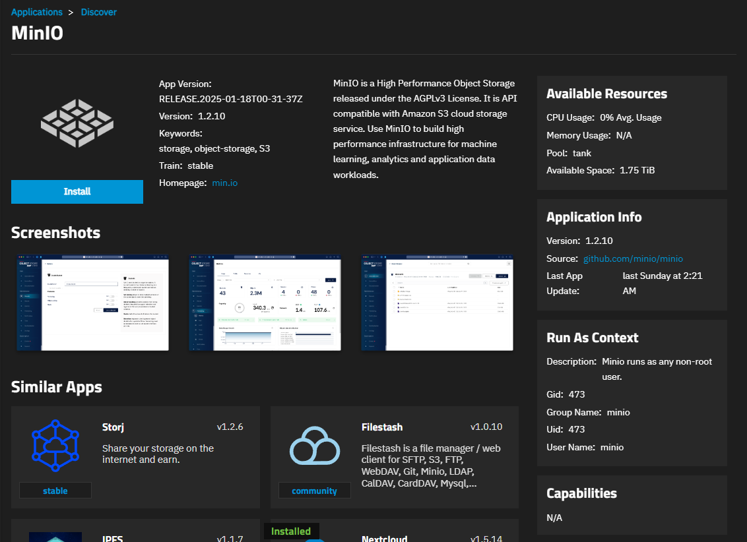
Task: Select the app version RELEASE.2025-01-18T00-31-37Z text
Action: (x=230, y=99)
